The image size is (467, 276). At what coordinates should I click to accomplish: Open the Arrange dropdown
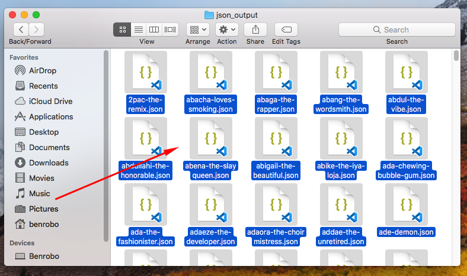(198, 30)
